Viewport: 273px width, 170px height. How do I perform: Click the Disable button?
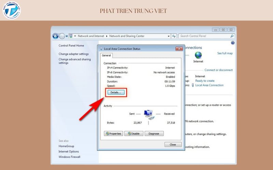[x=133, y=134]
